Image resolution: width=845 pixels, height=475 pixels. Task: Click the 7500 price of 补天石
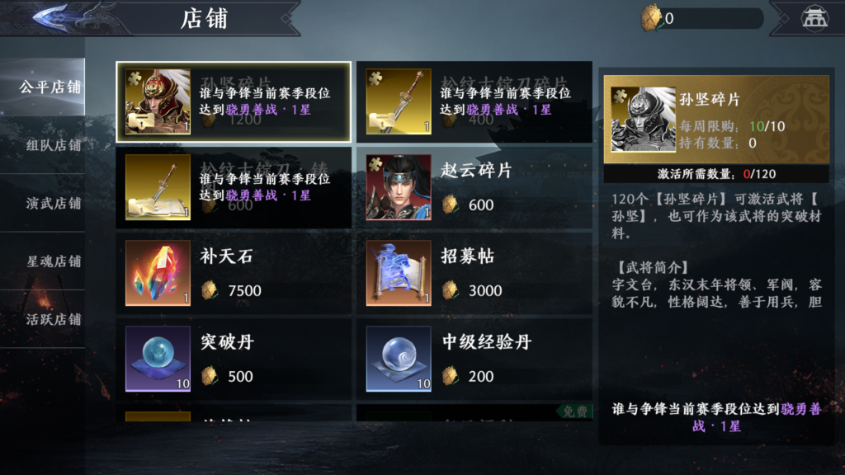coord(244,291)
